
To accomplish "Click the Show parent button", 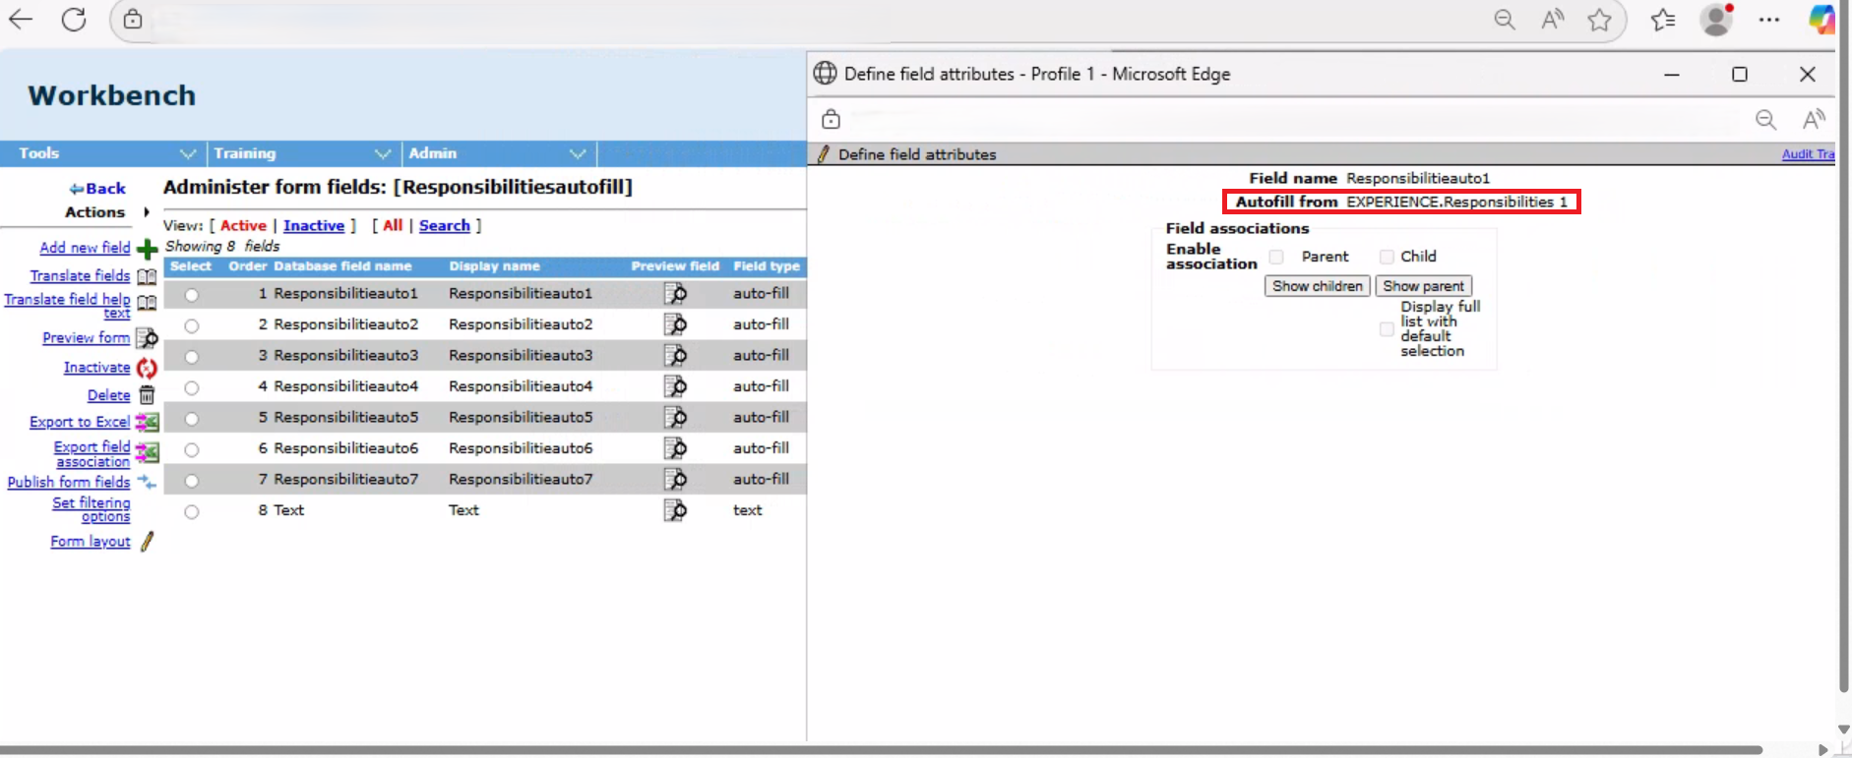I will pos(1423,286).
